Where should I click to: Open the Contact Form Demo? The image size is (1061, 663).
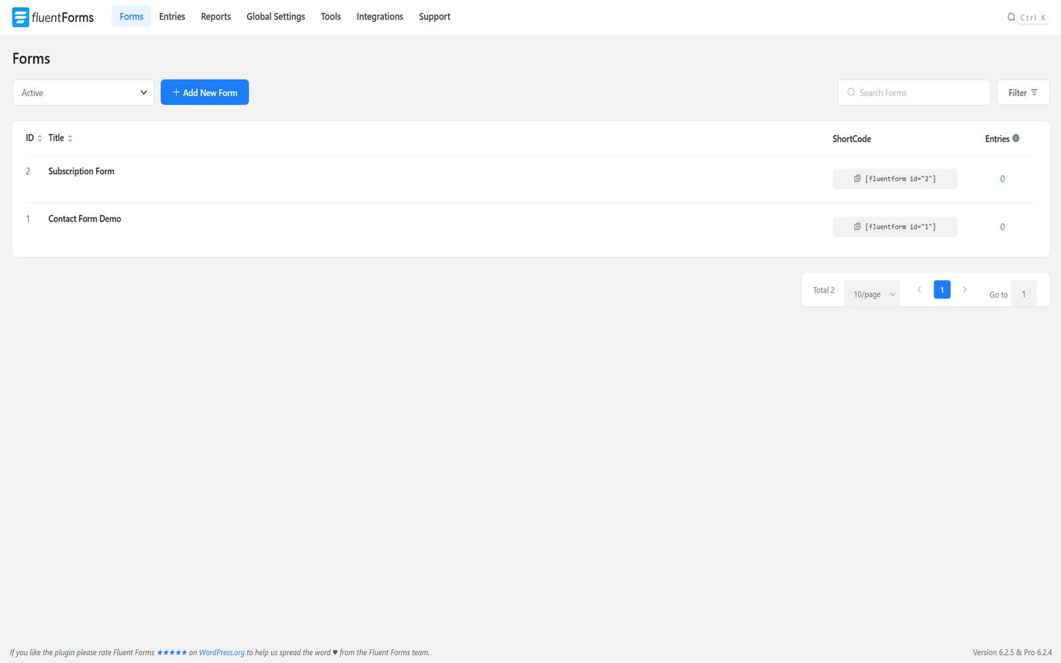click(x=84, y=219)
